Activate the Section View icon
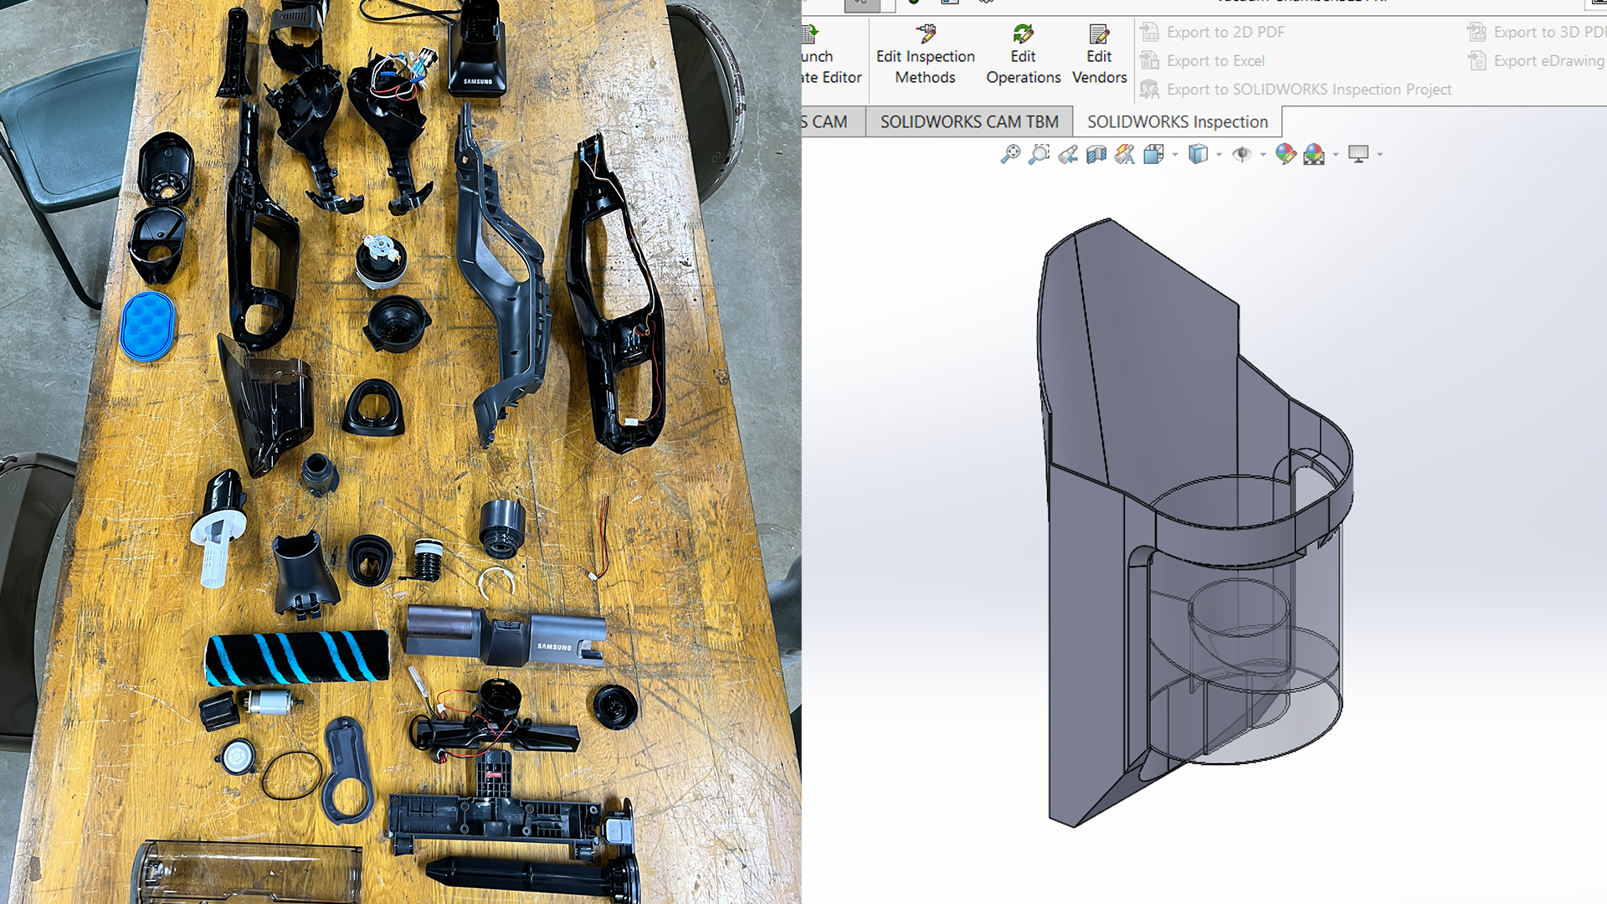This screenshot has width=1607, height=904. click(1096, 155)
